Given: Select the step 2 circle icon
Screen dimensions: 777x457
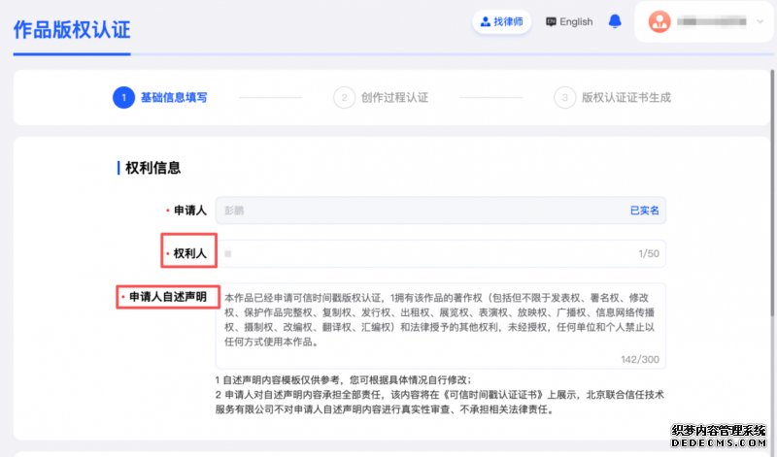Looking at the screenshot, I should [343, 97].
